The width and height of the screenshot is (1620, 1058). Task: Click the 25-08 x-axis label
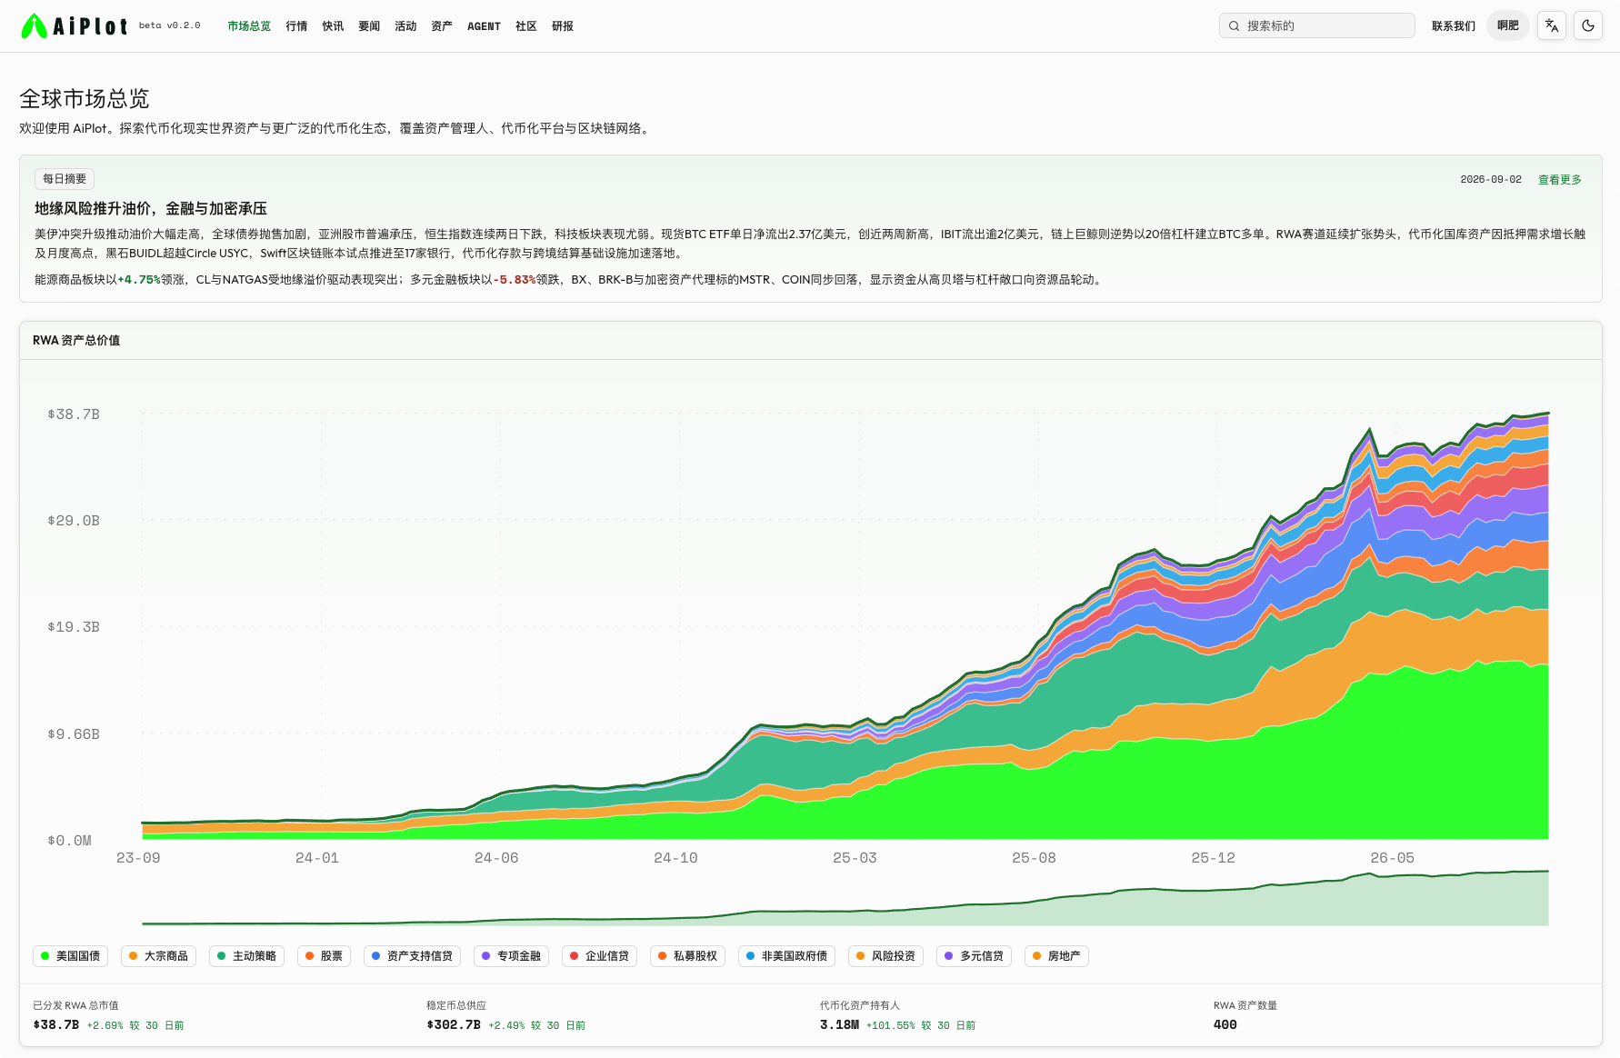coord(1034,858)
